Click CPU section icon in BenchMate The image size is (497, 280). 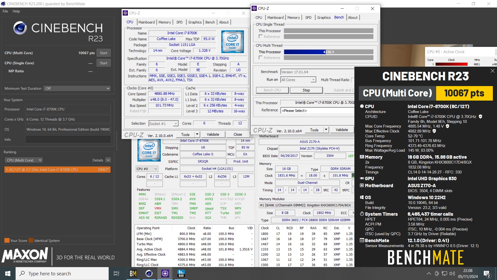(362, 106)
